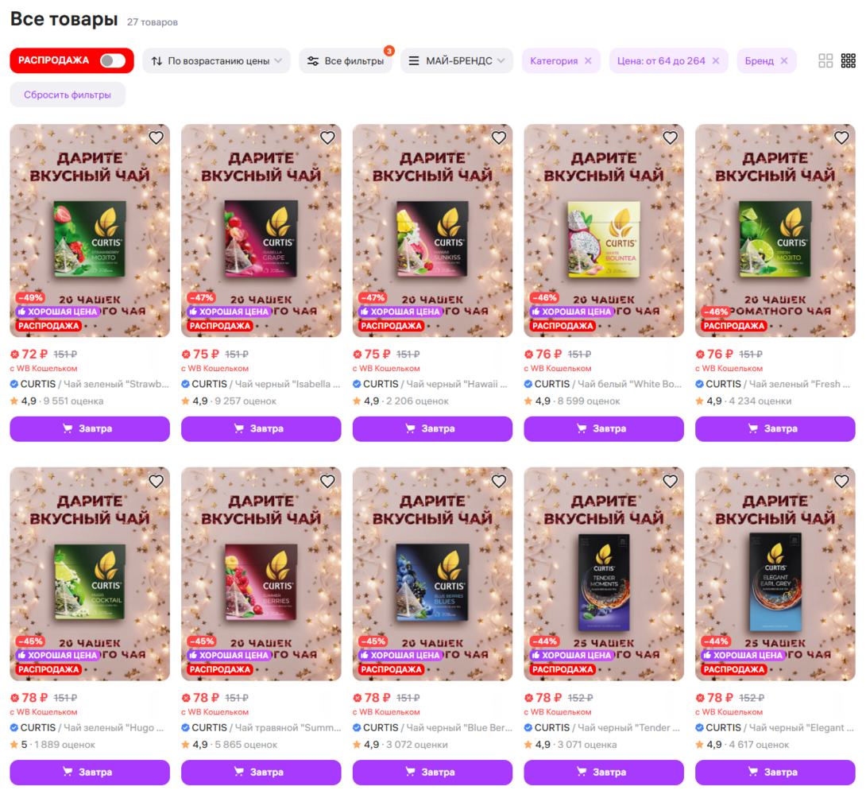866x798 pixels.
Task: Open Все фильтры filter panel
Action: 346,60
